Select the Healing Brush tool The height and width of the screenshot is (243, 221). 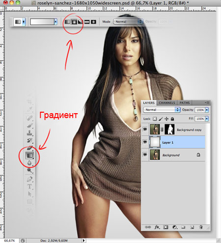[x=29, y=118]
